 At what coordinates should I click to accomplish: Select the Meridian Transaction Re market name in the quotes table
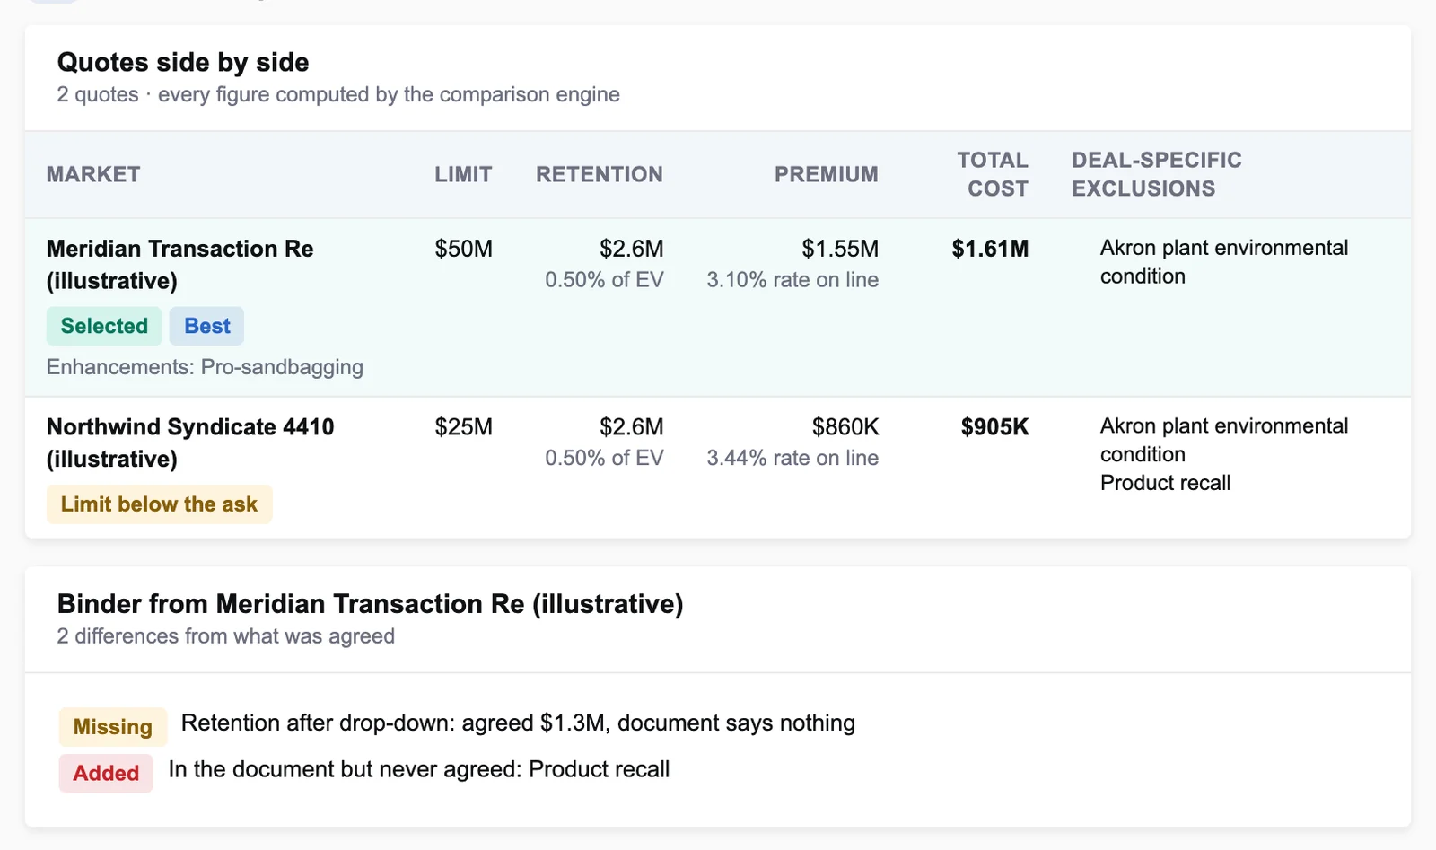(180, 264)
